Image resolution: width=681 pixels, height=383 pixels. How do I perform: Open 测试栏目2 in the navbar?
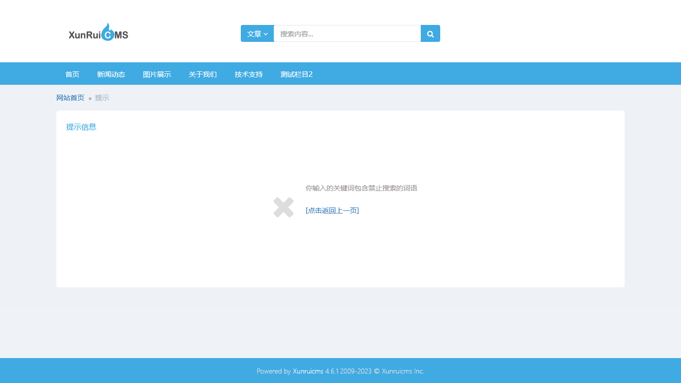pyautogui.click(x=297, y=74)
